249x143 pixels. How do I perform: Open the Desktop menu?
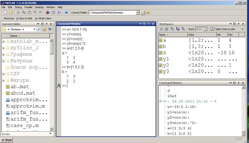click(39, 7)
